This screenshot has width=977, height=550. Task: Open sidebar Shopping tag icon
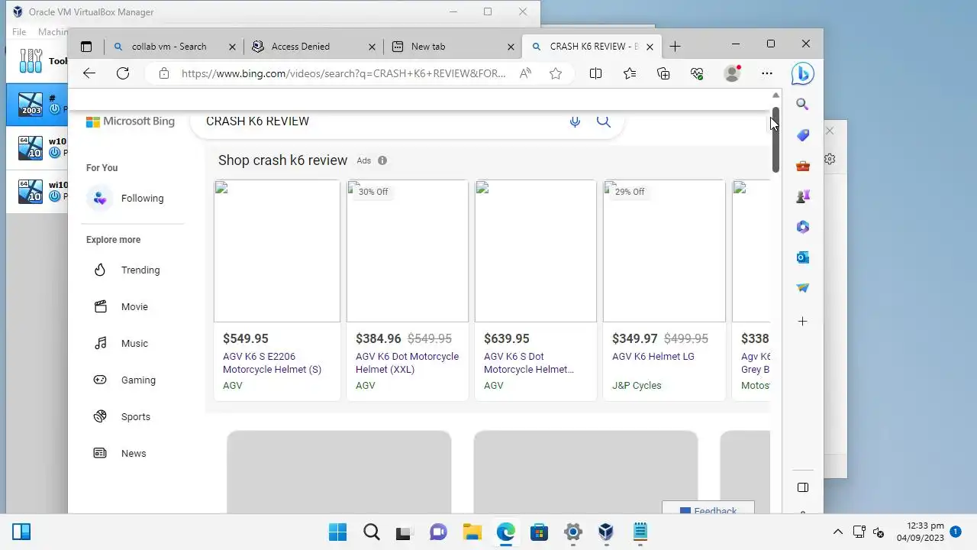click(802, 135)
